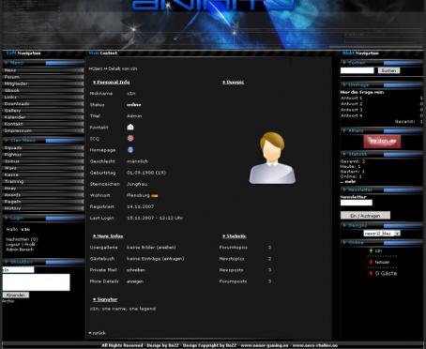Click the user avatar picture
This screenshot has height=349, width=426.
[272, 158]
